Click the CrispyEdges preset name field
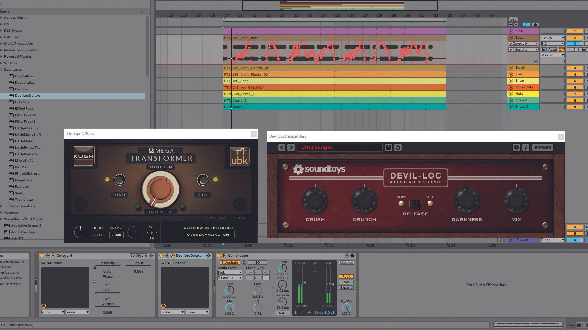Image resolution: width=588 pixels, height=330 pixels. coord(339,147)
